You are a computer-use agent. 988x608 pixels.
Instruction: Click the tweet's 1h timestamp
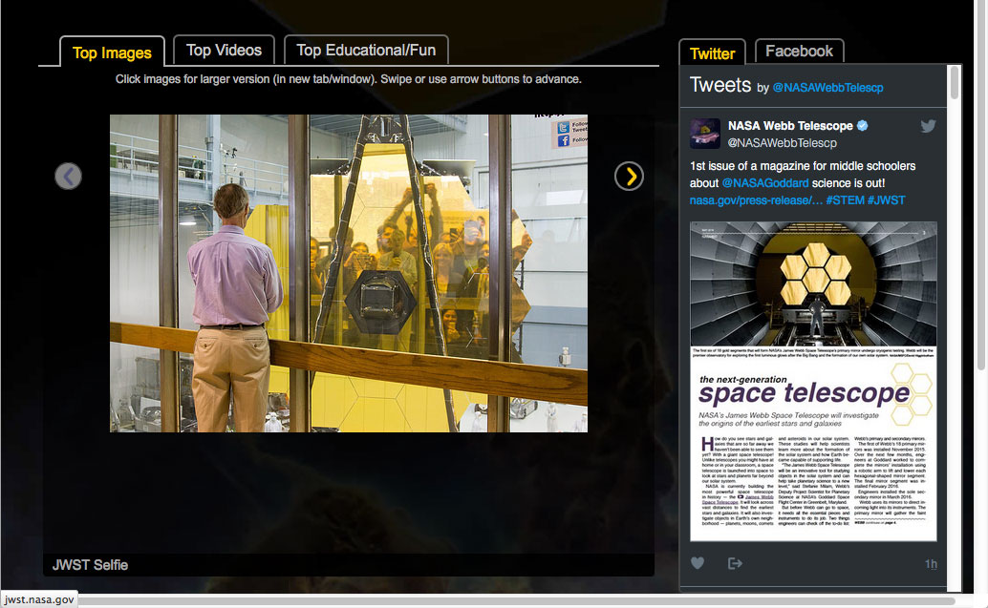(x=931, y=564)
